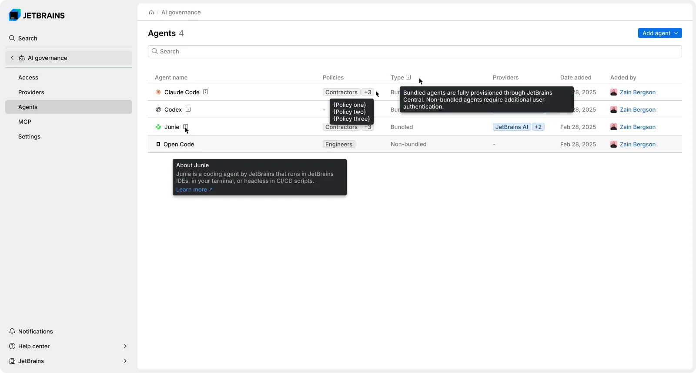Open the Add agent dropdown
This screenshot has width=696, height=373.
(660, 33)
